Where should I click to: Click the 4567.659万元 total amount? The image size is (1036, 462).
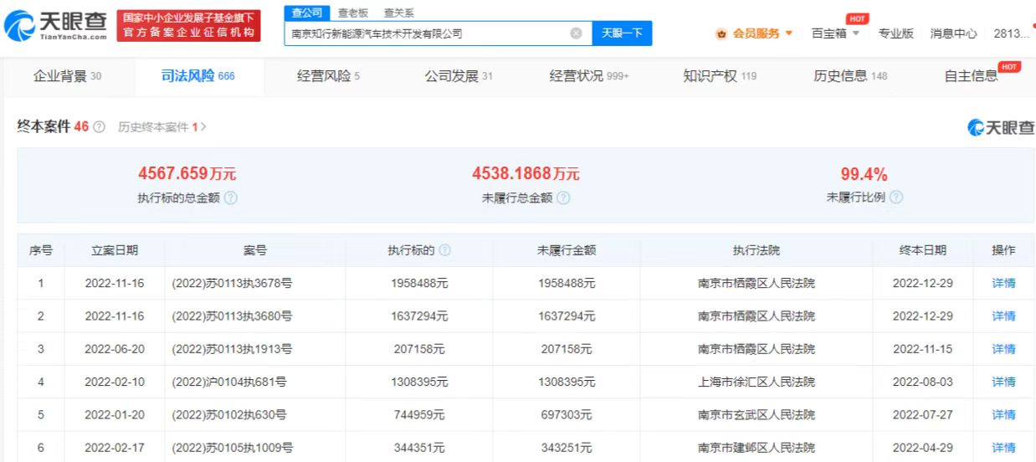pos(187,174)
